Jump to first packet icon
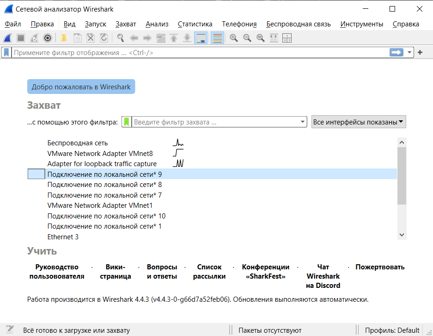 tap(174, 38)
